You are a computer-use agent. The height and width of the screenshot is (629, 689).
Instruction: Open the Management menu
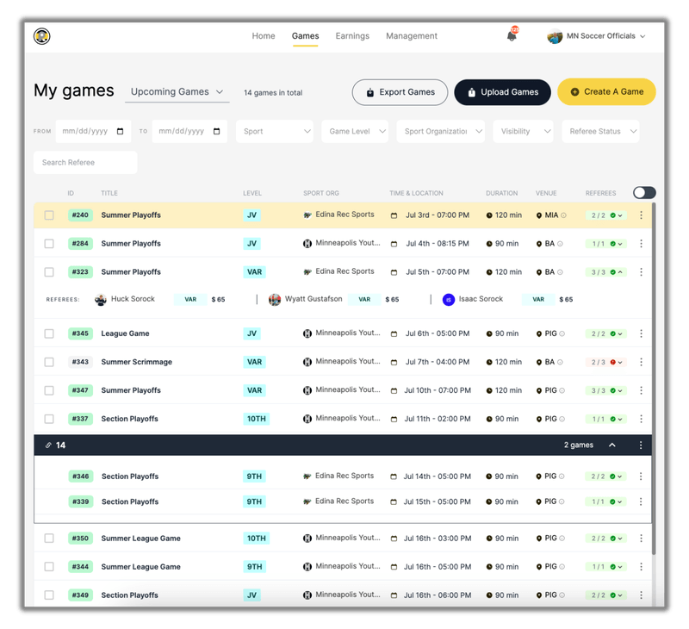412,36
